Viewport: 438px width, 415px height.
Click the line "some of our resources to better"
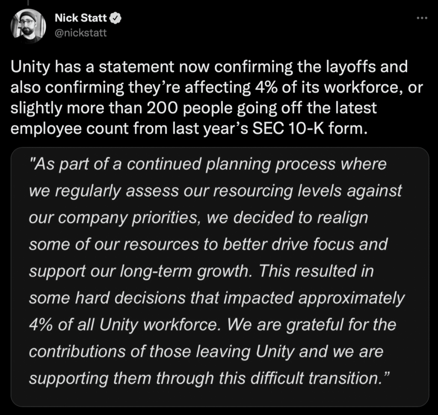[x=208, y=245]
